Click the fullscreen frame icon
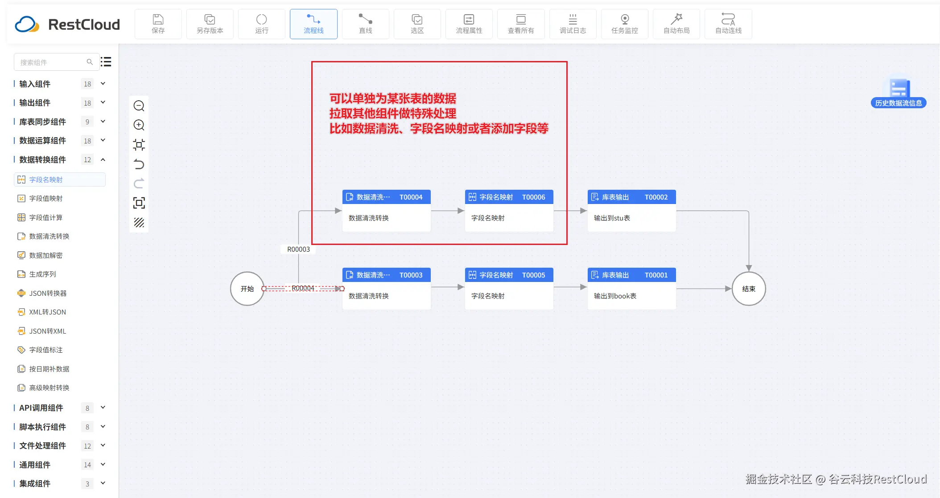The height and width of the screenshot is (498, 940). click(x=139, y=203)
